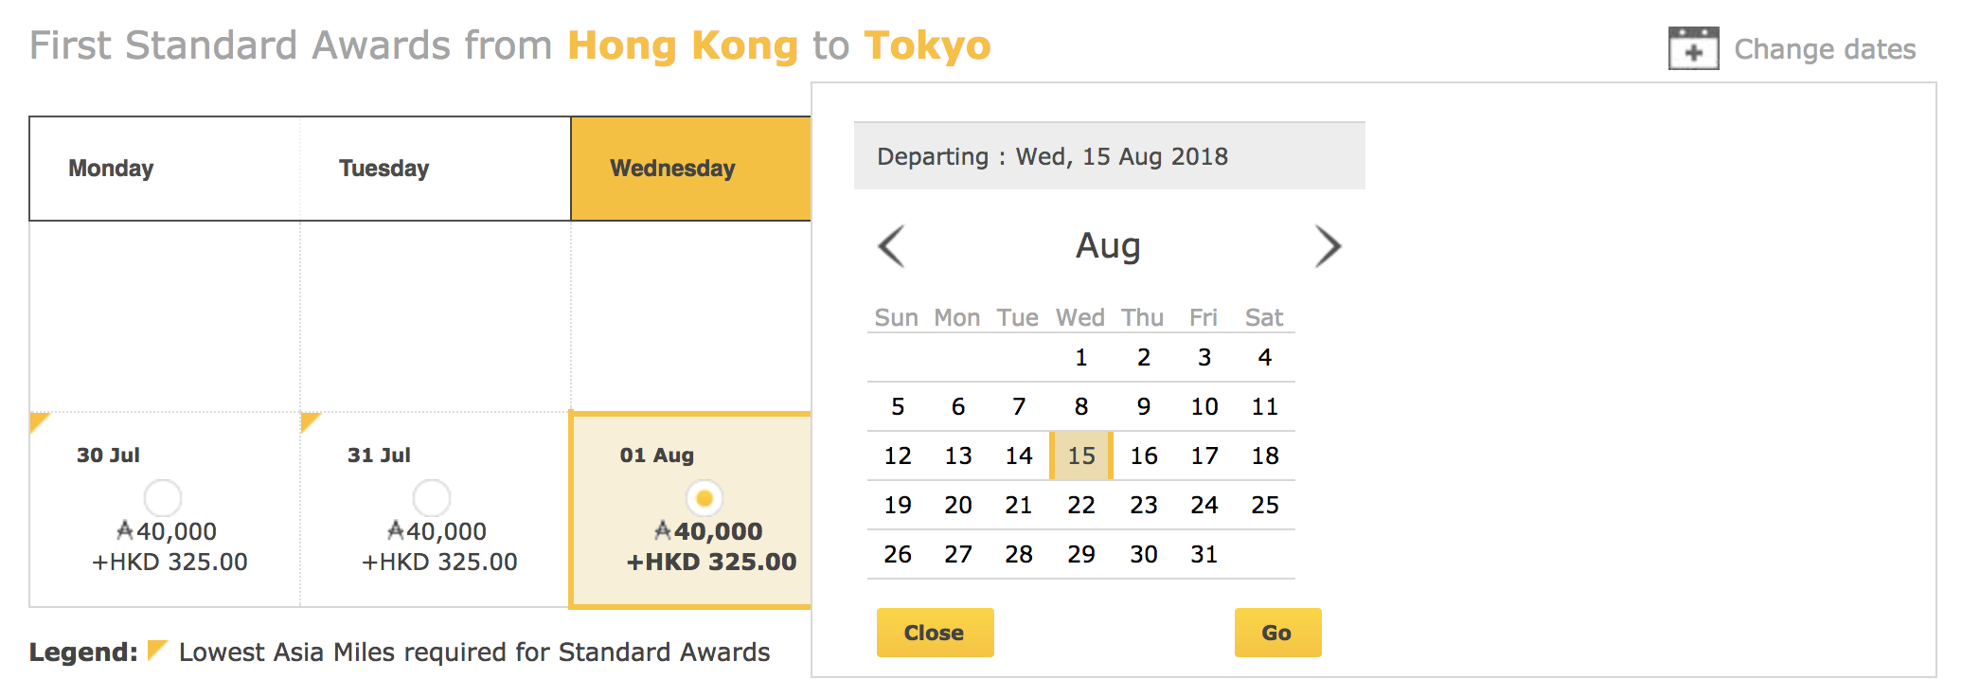1962x697 pixels.
Task: Select the 31 Jul radio button
Action: coord(432,498)
